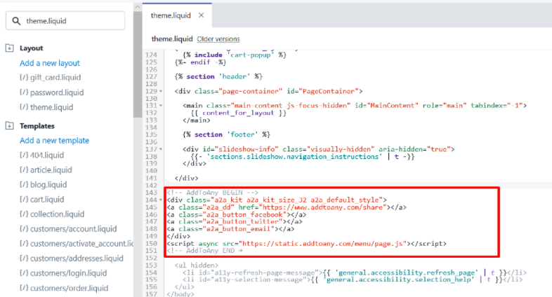Fold code at line 129
Image resolution: width=552 pixels, height=297 pixels.
click(161, 91)
